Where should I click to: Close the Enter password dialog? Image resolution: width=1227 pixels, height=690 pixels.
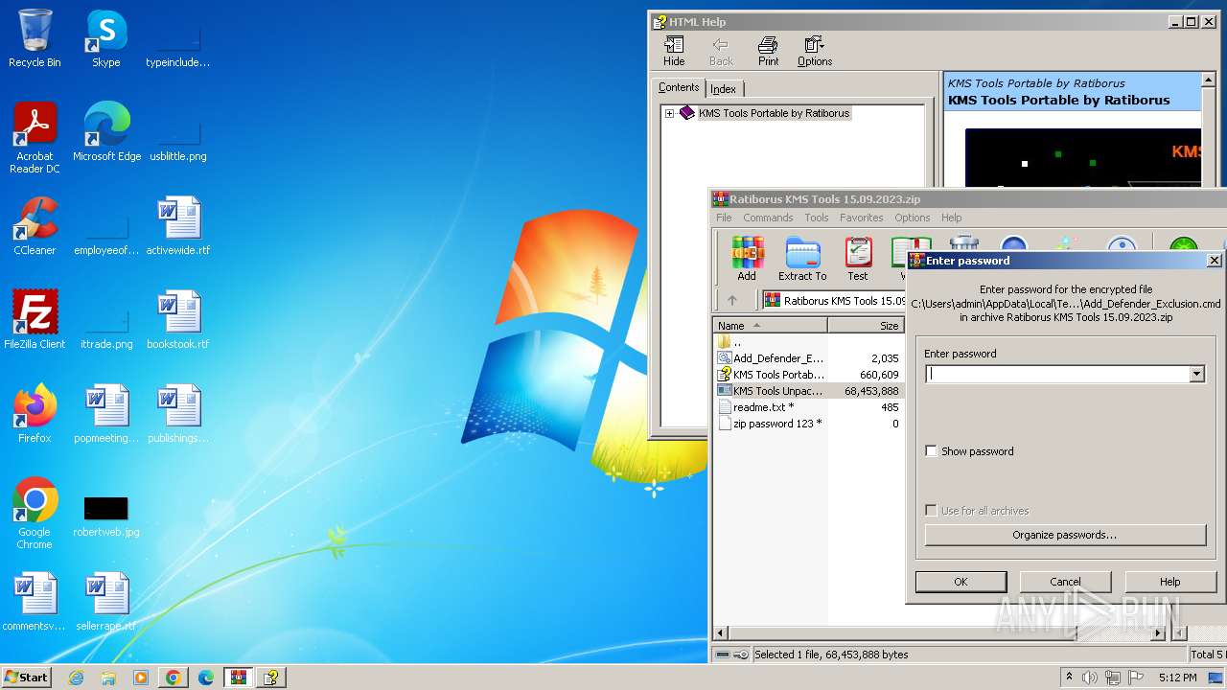pyautogui.click(x=1214, y=261)
